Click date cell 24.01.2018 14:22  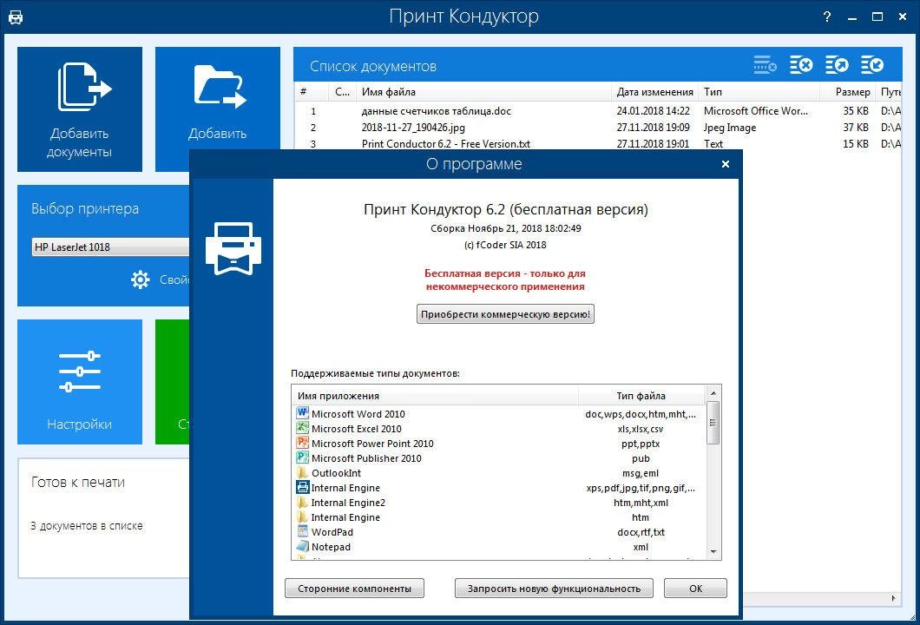653,111
